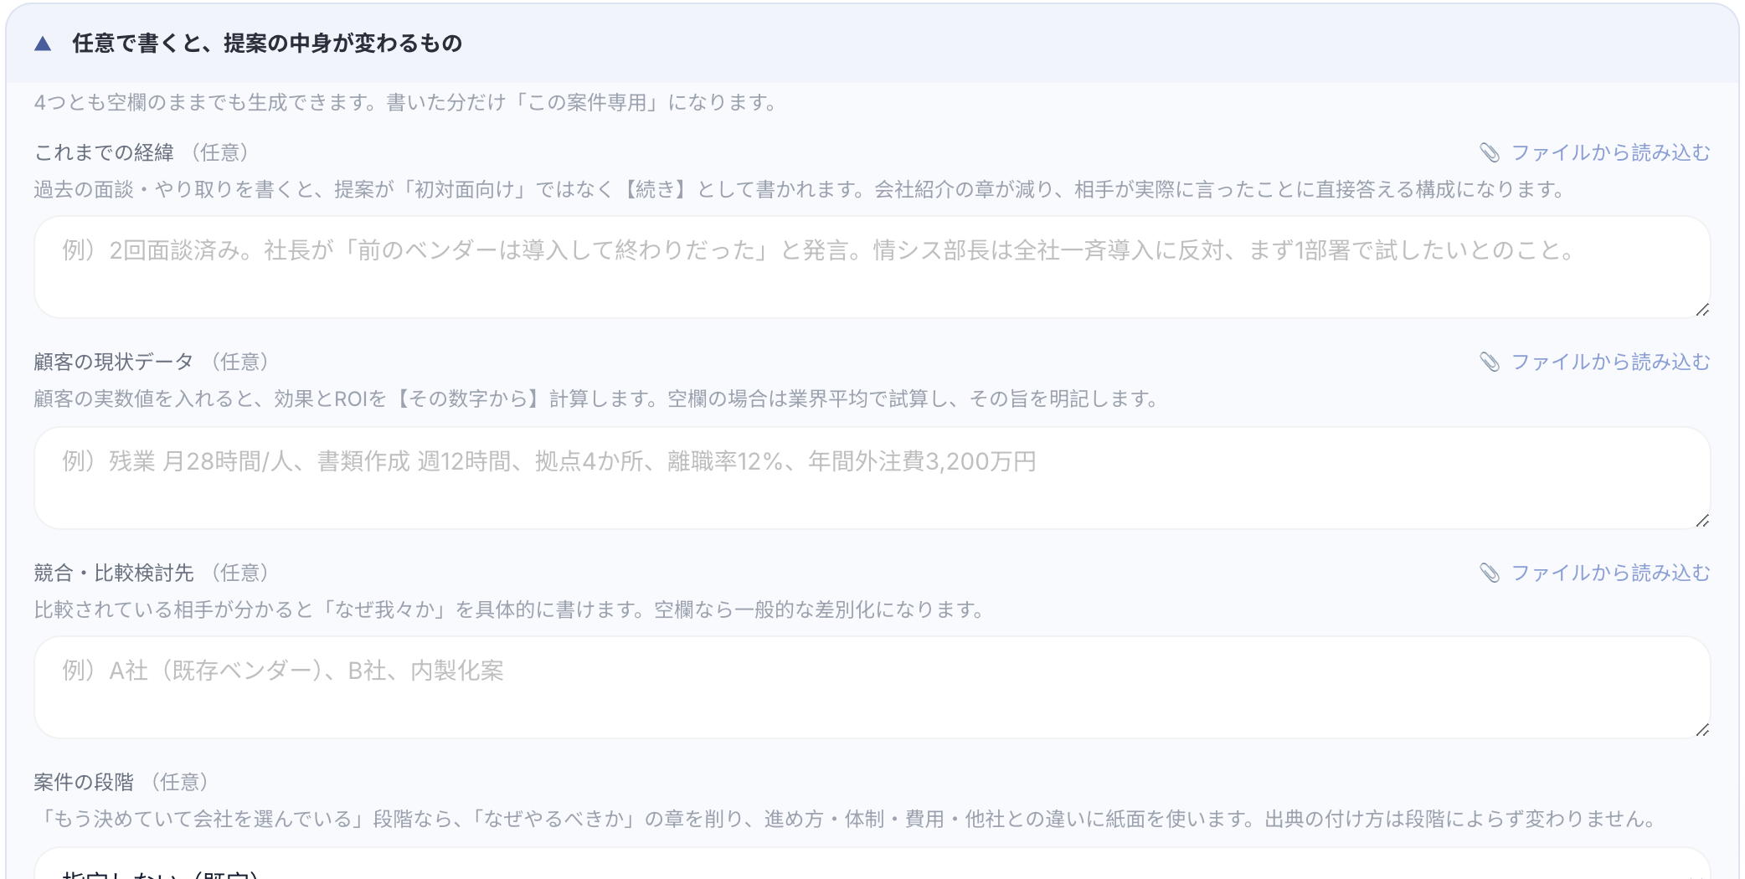Click the hint starting 比較されている相手が分かると
Viewport: 1745px width, 879px height.
(x=511, y=609)
